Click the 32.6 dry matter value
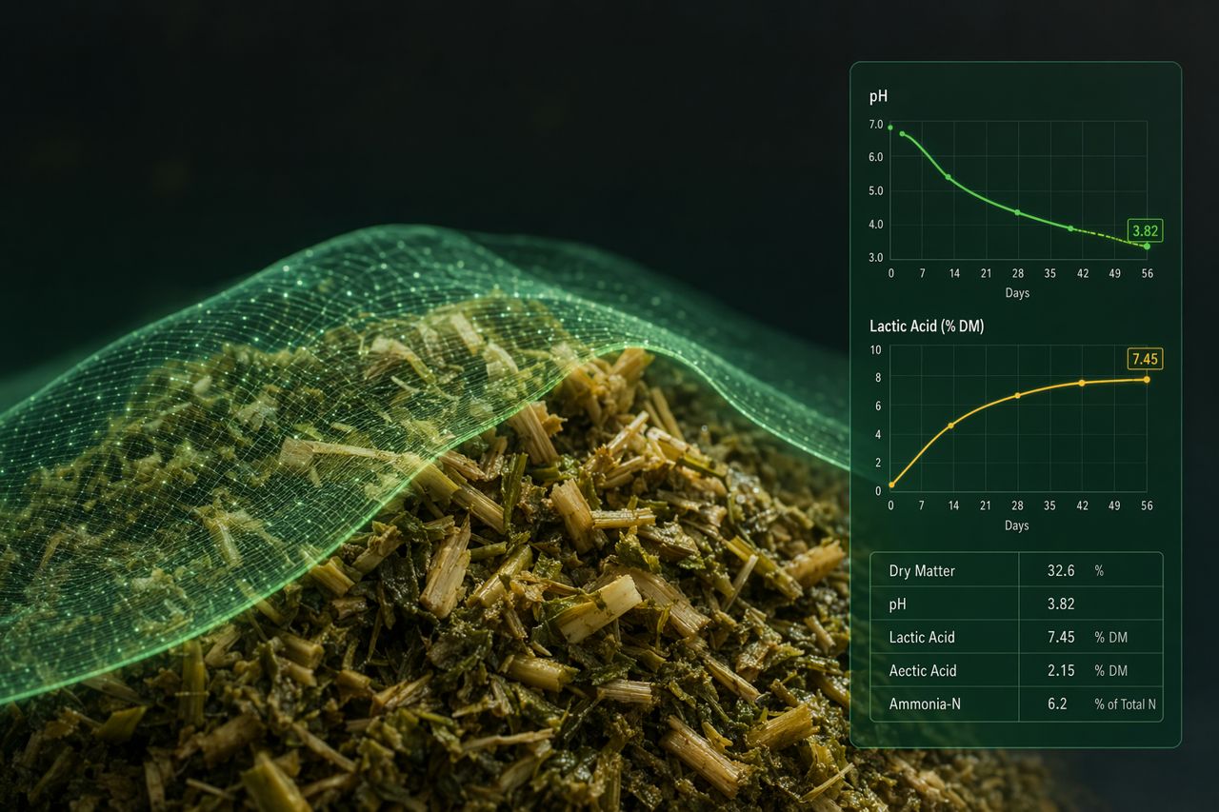Image resolution: width=1219 pixels, height=812 pixels. 1061,570
